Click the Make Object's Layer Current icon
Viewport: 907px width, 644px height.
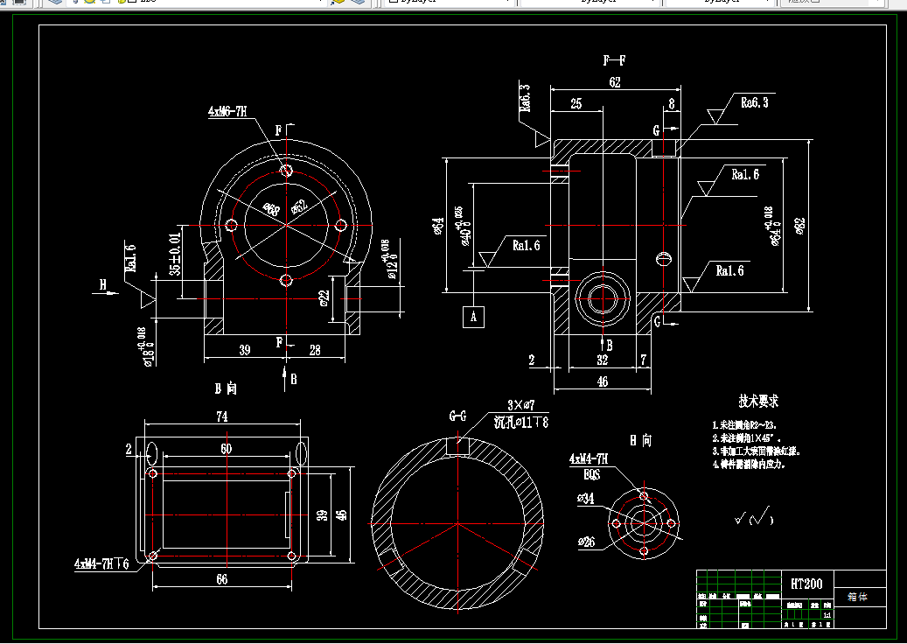coord(337,3)
